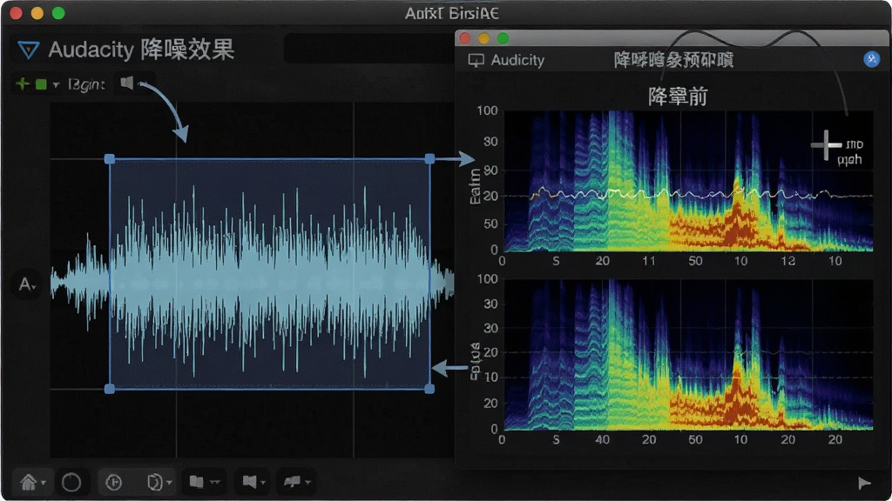Click the green square stop icon
Screen dimensions: 892x501
[41, 84]
